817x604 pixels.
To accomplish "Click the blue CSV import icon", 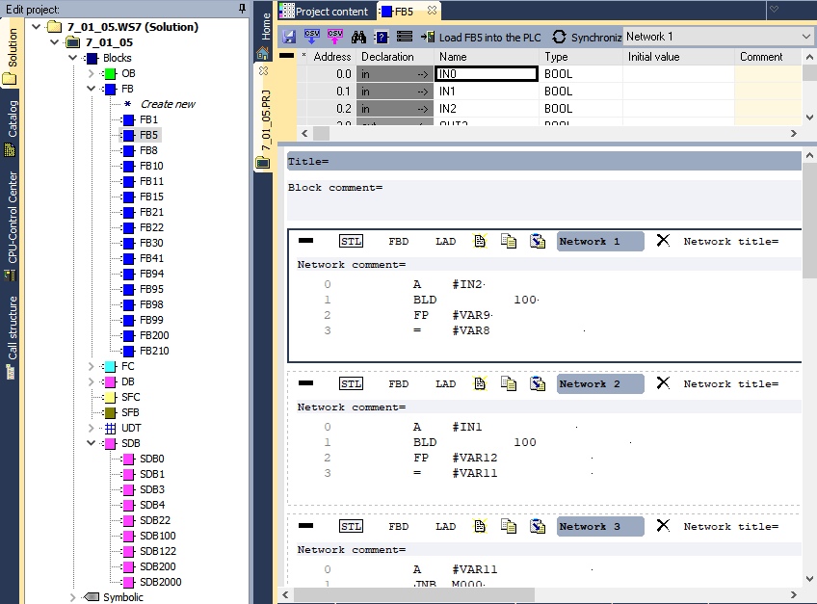I will tap(311, 37).
